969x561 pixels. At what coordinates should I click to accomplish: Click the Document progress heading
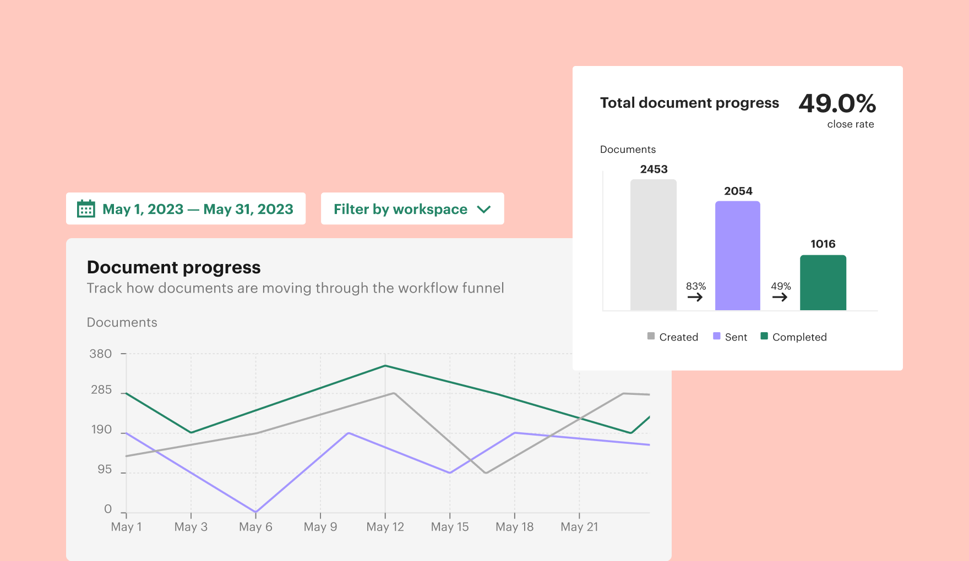[x=174, y=267]
